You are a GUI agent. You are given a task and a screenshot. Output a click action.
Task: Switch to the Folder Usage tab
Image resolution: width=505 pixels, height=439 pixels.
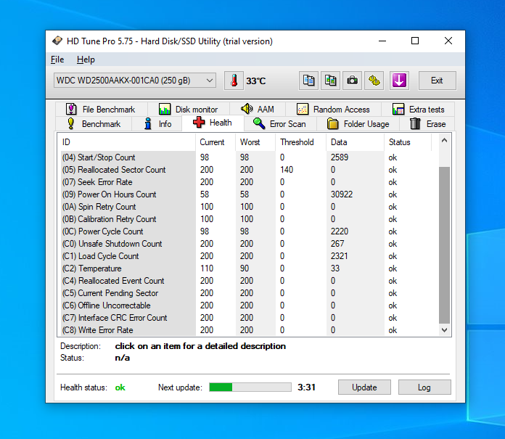pyautogui.click(x=358, y=123)
